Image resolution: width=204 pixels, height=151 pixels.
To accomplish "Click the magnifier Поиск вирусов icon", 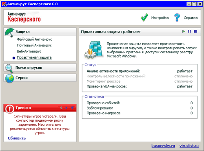I will pos(9,68).
